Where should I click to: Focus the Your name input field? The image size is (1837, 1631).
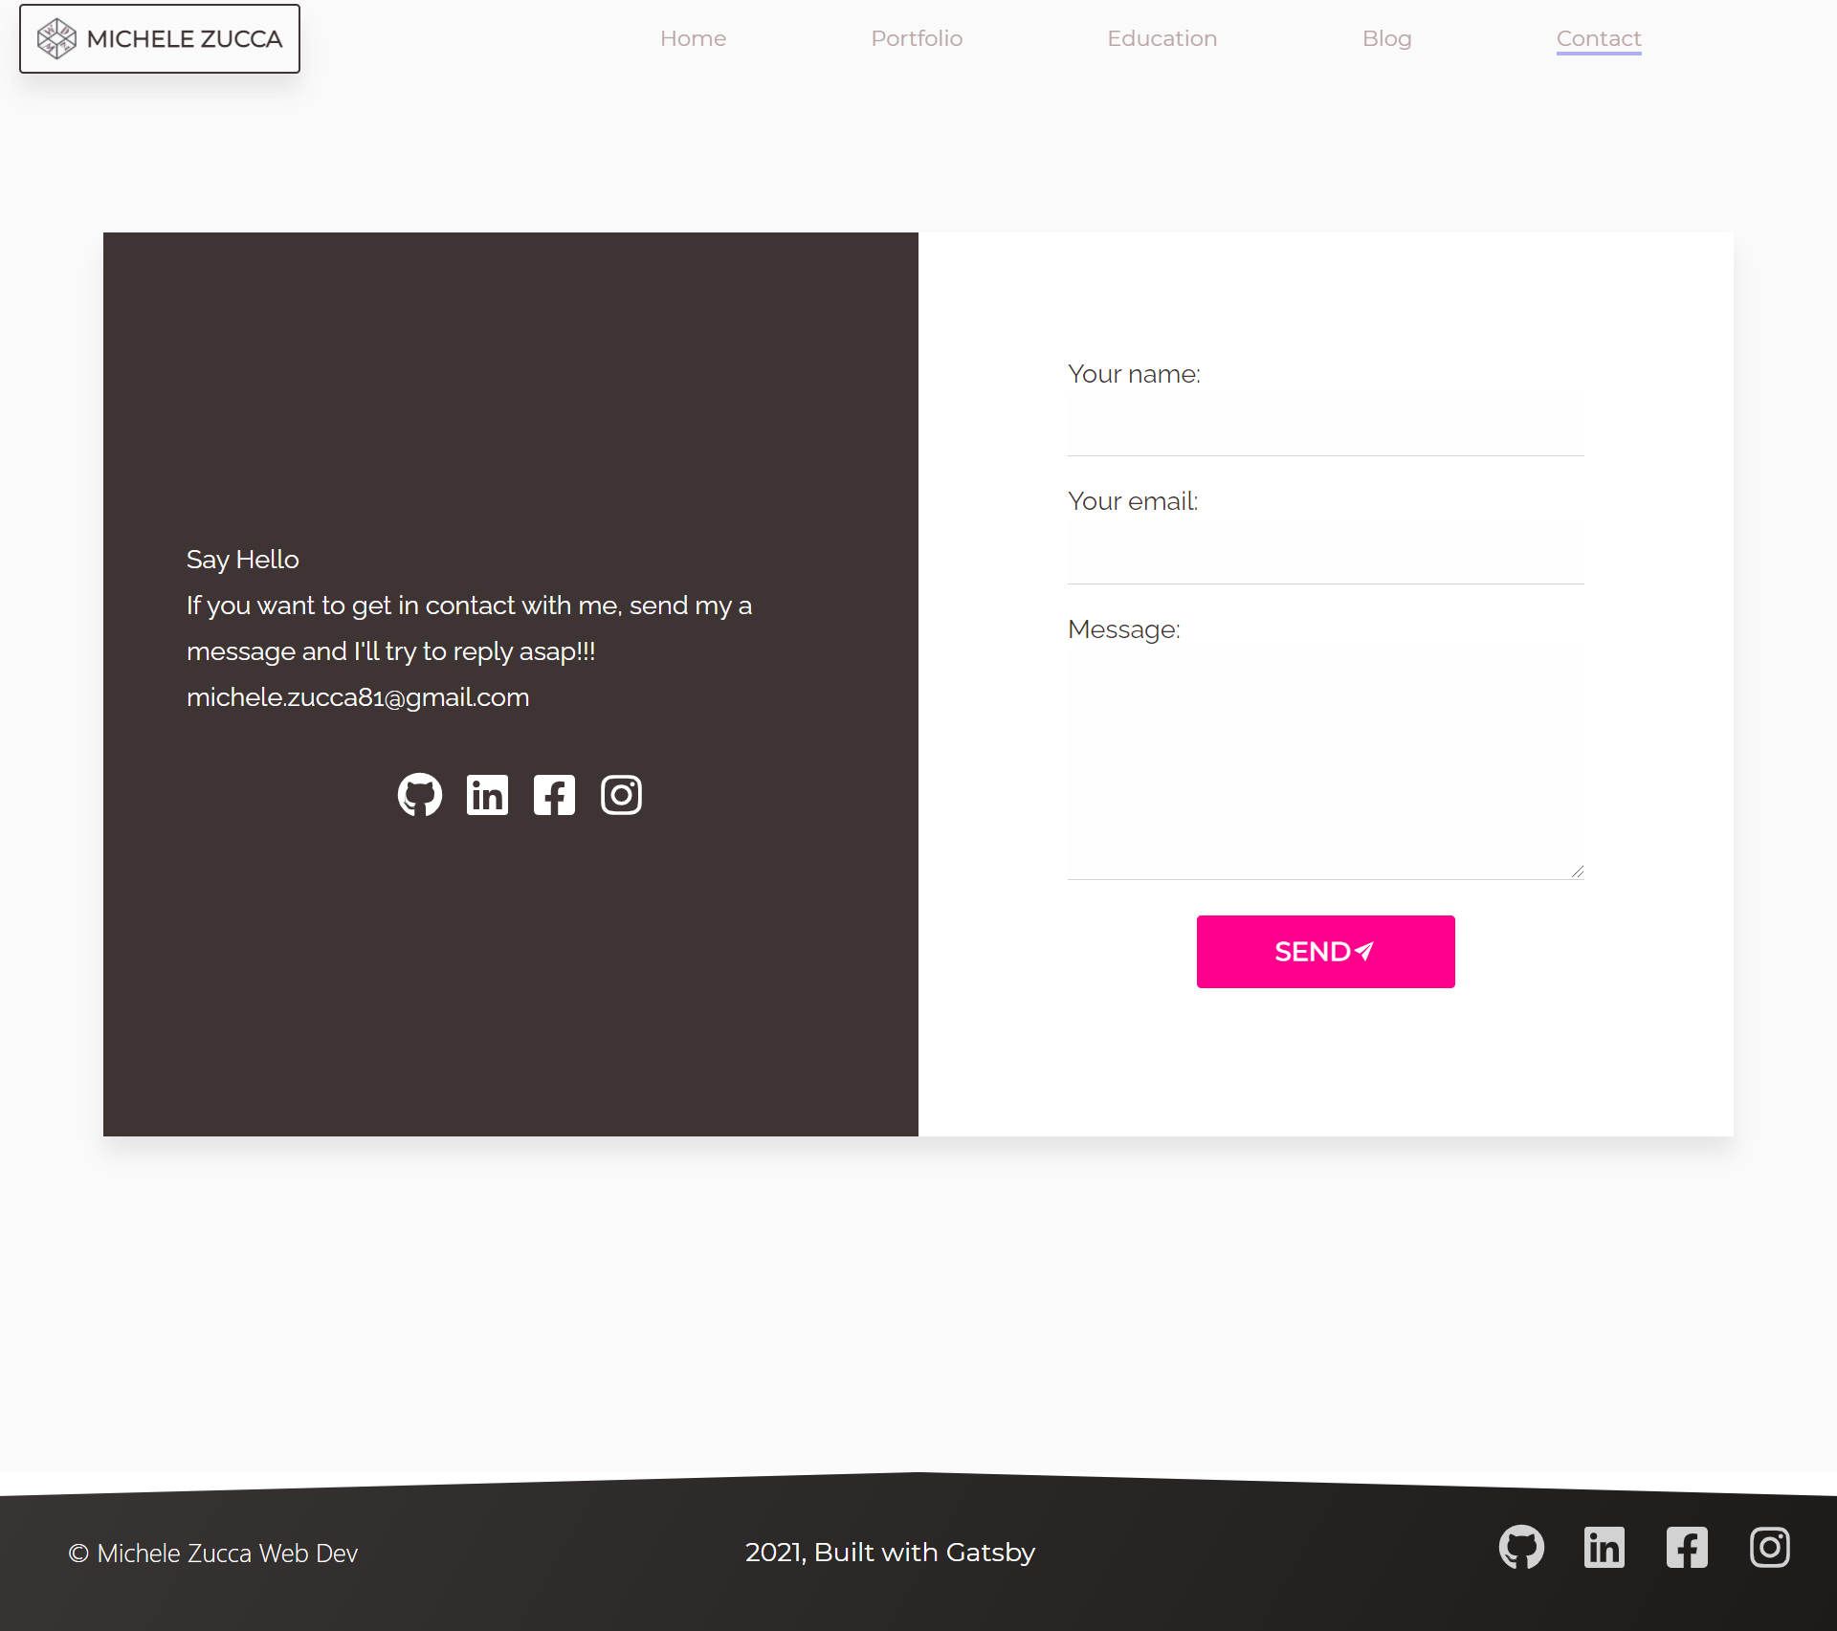tap(1325, 424)
